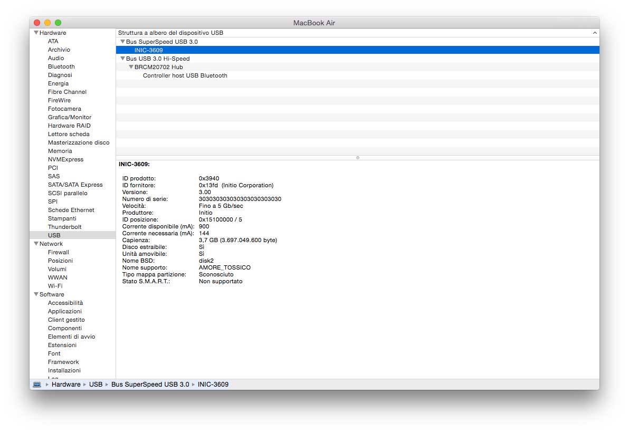Select the INIC-3609 device row

coord(148,50)
